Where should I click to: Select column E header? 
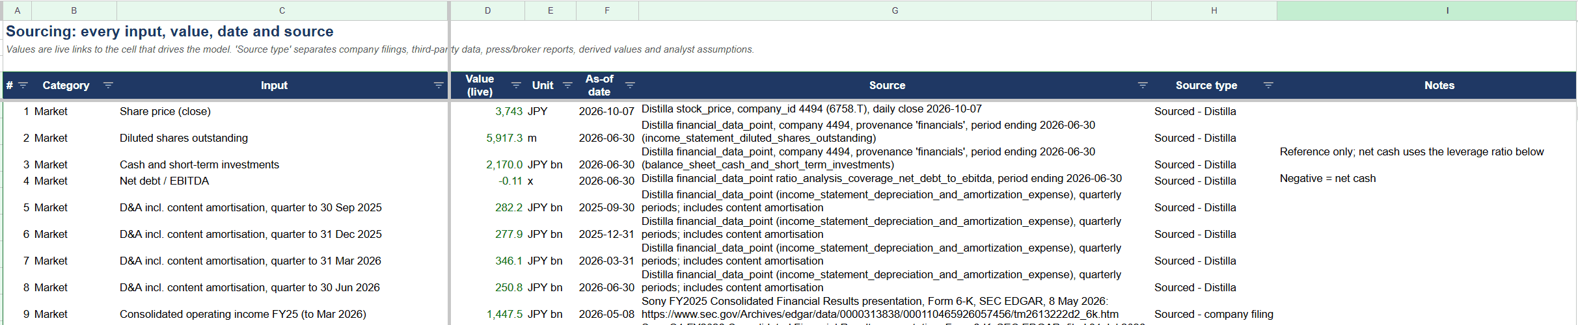(x=551, y=10)
